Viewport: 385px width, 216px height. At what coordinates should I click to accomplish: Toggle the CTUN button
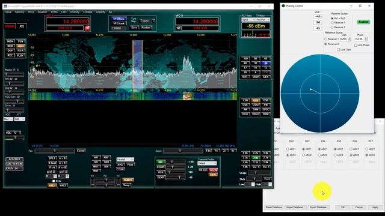pyautogui.click(x=120, y=169)
